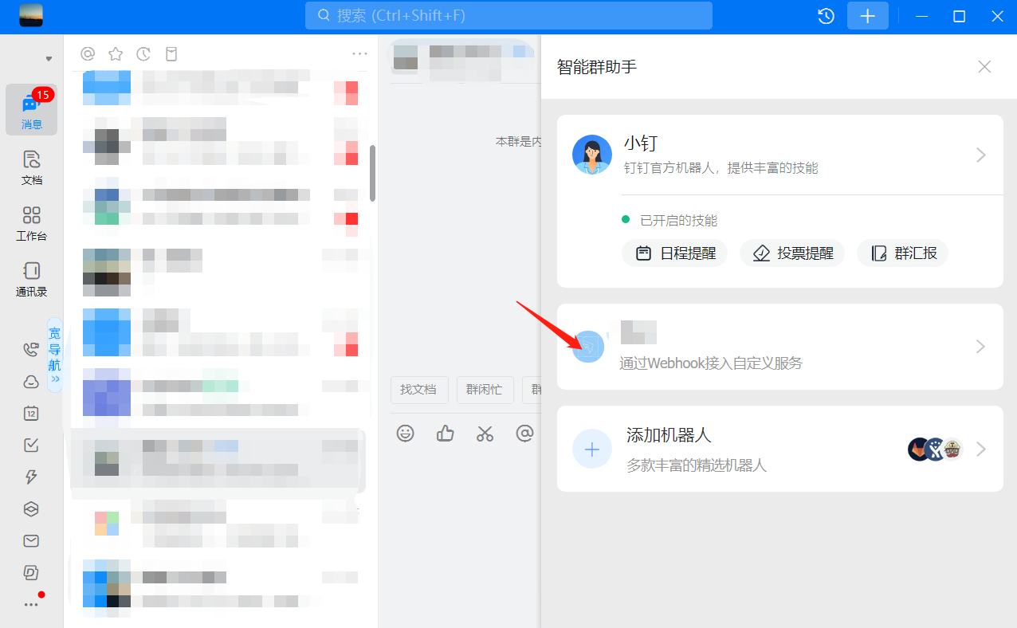The height and width of the screenshot is (628, 1017).
Task: Open the 消息 messages tab in sidebar
Action: (31, 110)
